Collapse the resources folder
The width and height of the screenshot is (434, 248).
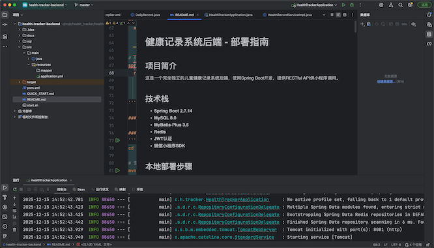click(x=29, y=65)
